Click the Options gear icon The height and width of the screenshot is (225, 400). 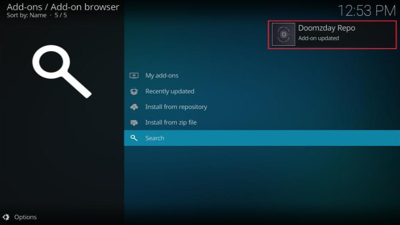click(6, 217)
